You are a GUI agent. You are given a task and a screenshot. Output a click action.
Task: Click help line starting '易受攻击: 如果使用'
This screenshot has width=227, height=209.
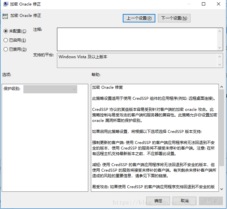click(x=153, y=187)
